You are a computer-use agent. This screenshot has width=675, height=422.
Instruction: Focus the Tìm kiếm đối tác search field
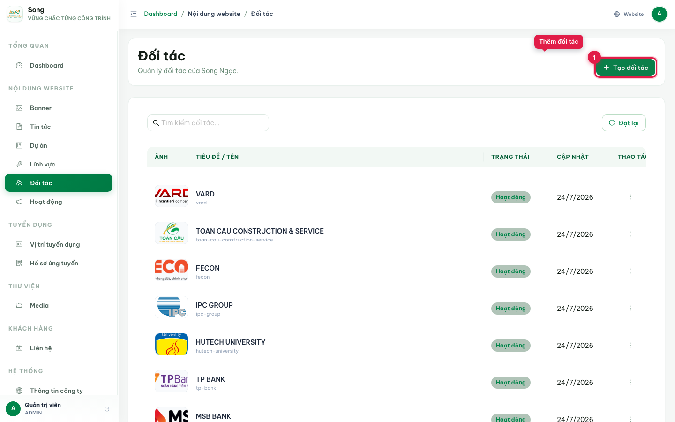tap(208, 123)
